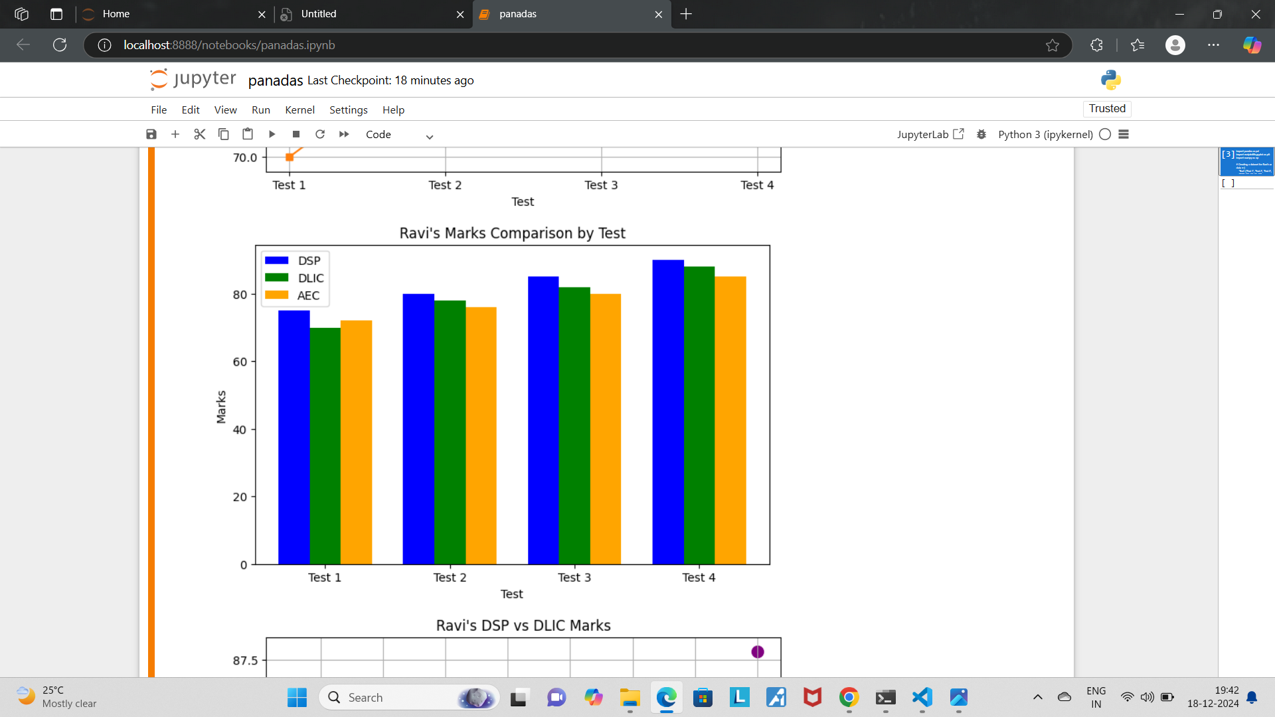Copy the selected cell
The image size is (1275, 717).
pos(223,134)
